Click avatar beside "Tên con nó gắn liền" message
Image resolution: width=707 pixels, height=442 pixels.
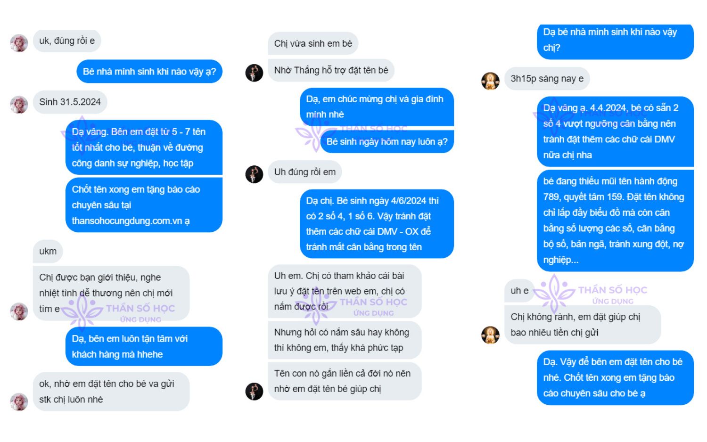(x=254, y=391)
